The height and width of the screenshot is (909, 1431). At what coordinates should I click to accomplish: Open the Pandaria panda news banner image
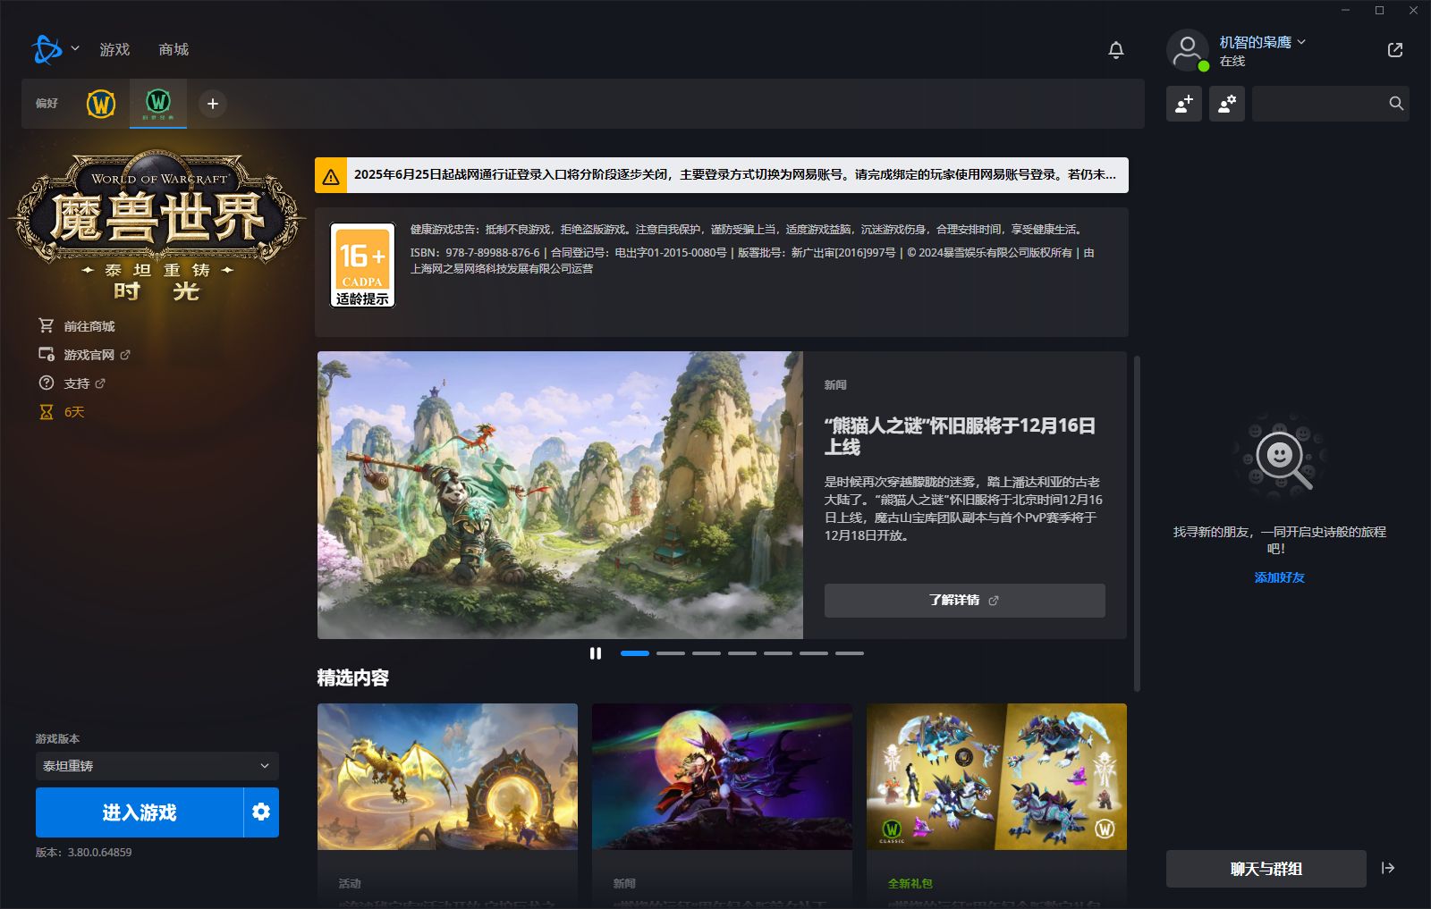[560, 495]
